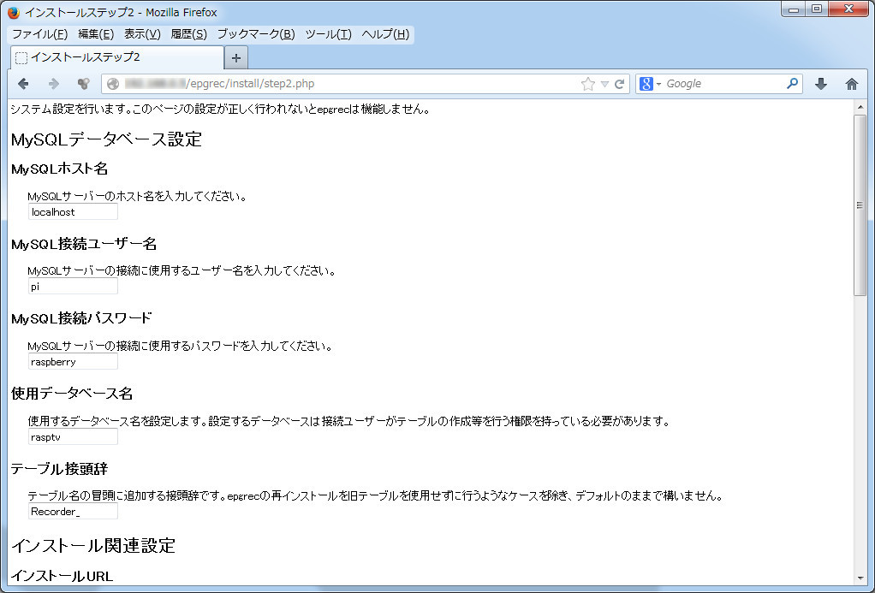Viewport: 875px width, 593px height.
Task: Click the 使用データベース名 heading
Action: pyautogui.click(x=72, y=394)
